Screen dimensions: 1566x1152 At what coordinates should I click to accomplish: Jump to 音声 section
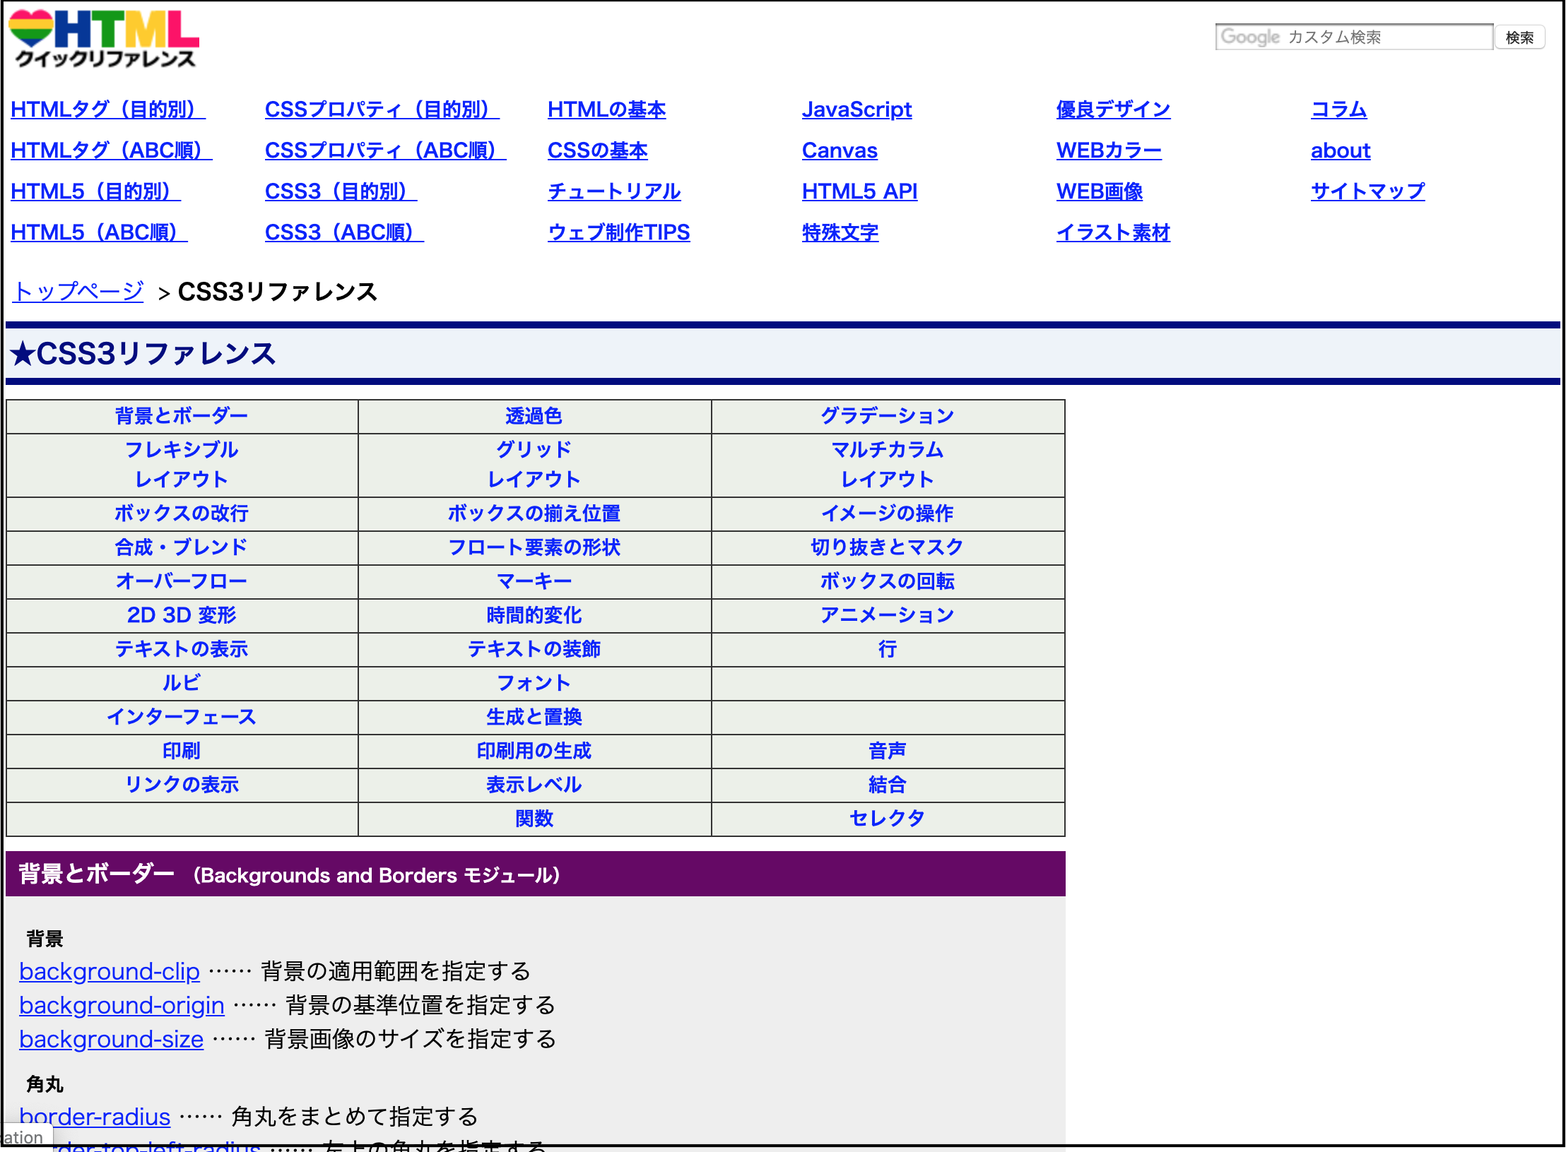click(x=888, y=751)
